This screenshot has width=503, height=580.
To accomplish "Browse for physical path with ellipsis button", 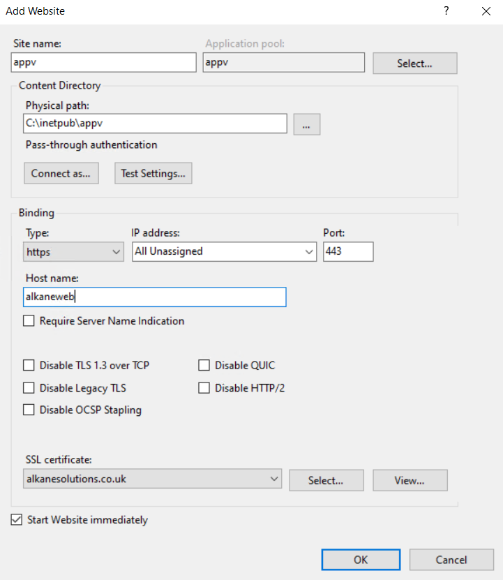I will pyautogui.click(x=306, y=124).
